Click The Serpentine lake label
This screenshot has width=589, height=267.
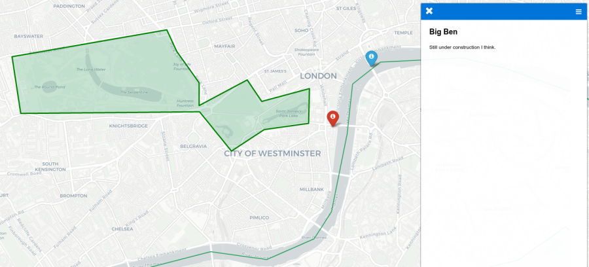(134, 92)
